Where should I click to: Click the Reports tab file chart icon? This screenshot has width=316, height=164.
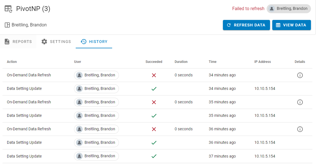tap(7, 42)
